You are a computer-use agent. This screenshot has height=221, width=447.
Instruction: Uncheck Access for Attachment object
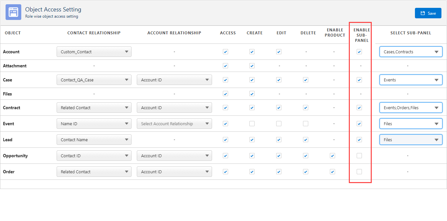coord(225,66)
